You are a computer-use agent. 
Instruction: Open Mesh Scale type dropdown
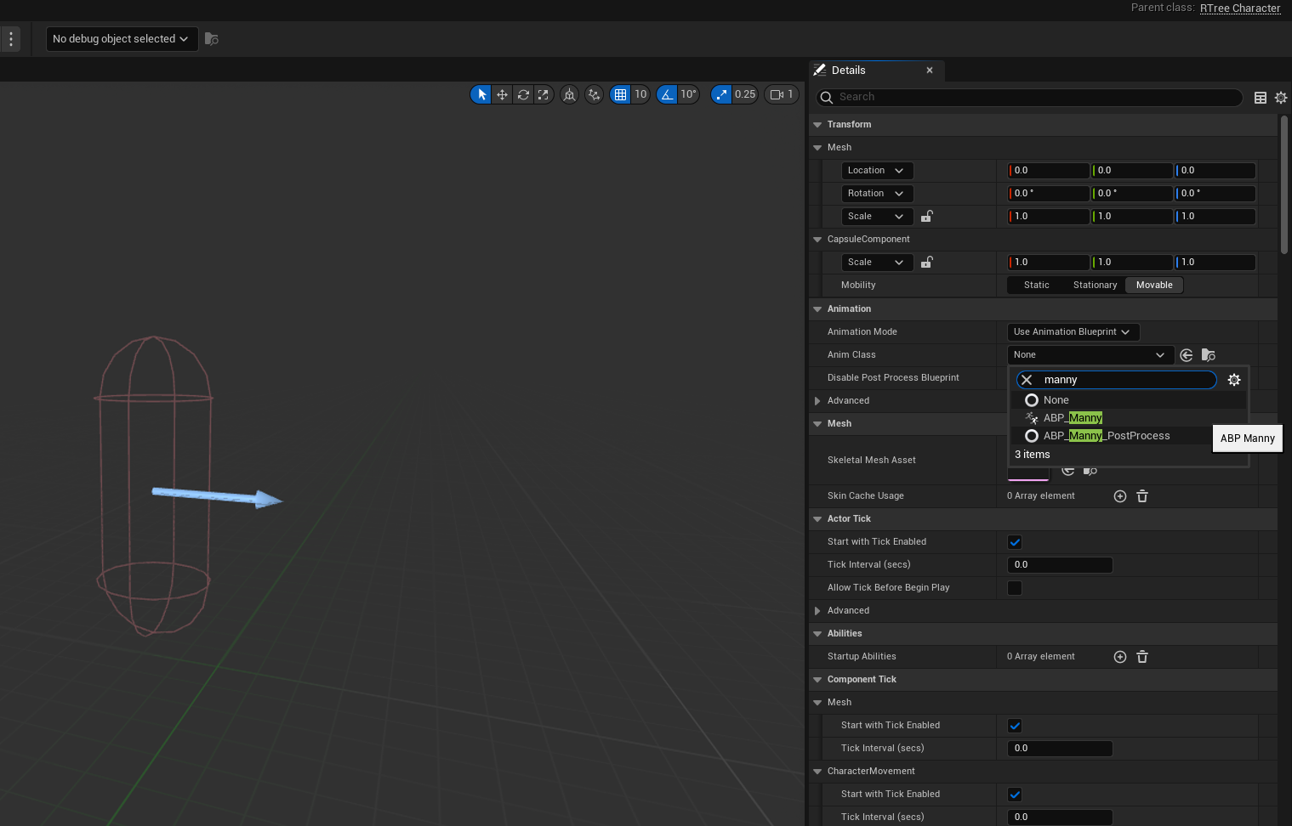click(877, 217)
